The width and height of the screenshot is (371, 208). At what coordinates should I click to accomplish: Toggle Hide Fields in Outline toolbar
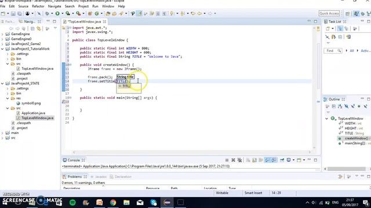pos(347,106)
